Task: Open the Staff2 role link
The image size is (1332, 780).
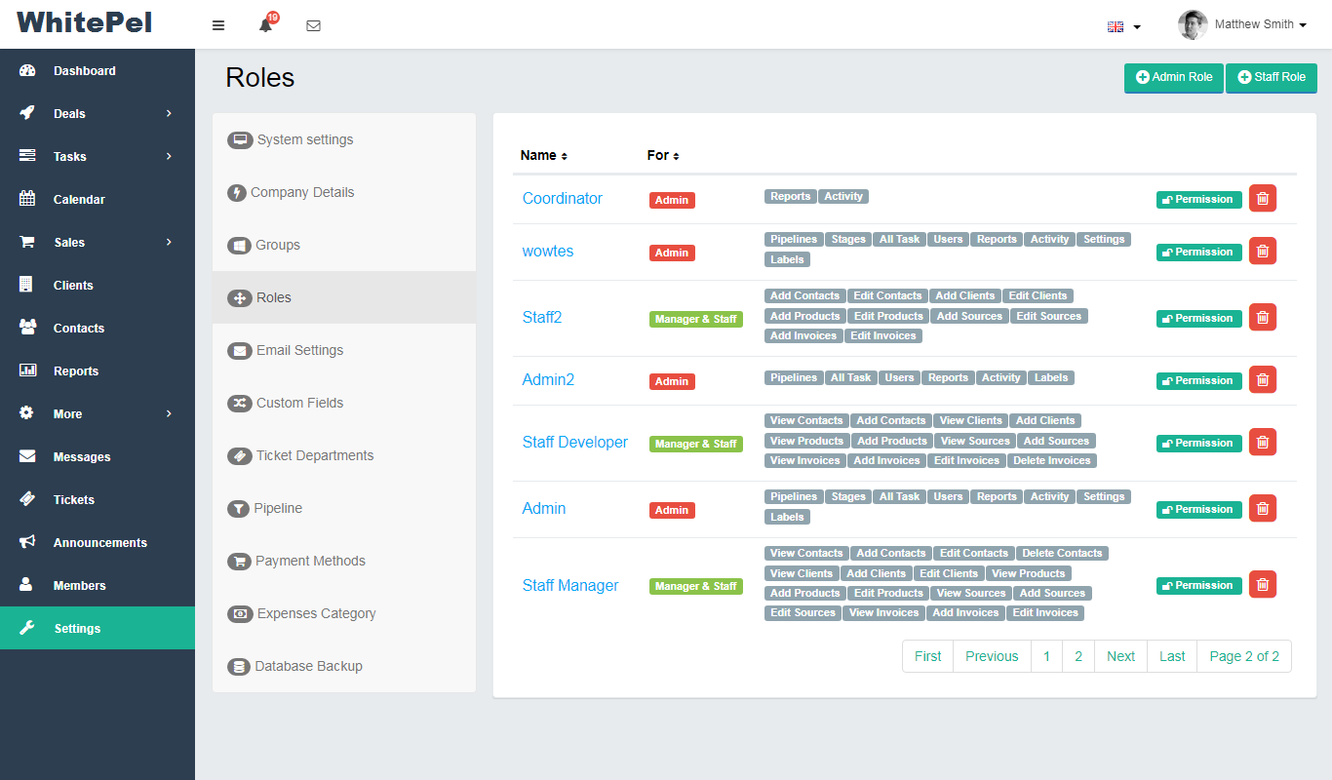Action: click(x=542, y=318)
